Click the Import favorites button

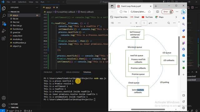[x=119, y=17]
